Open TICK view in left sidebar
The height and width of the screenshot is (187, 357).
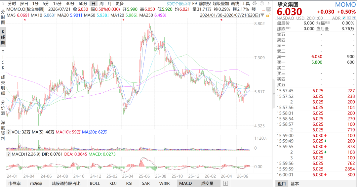pos(3,60)
